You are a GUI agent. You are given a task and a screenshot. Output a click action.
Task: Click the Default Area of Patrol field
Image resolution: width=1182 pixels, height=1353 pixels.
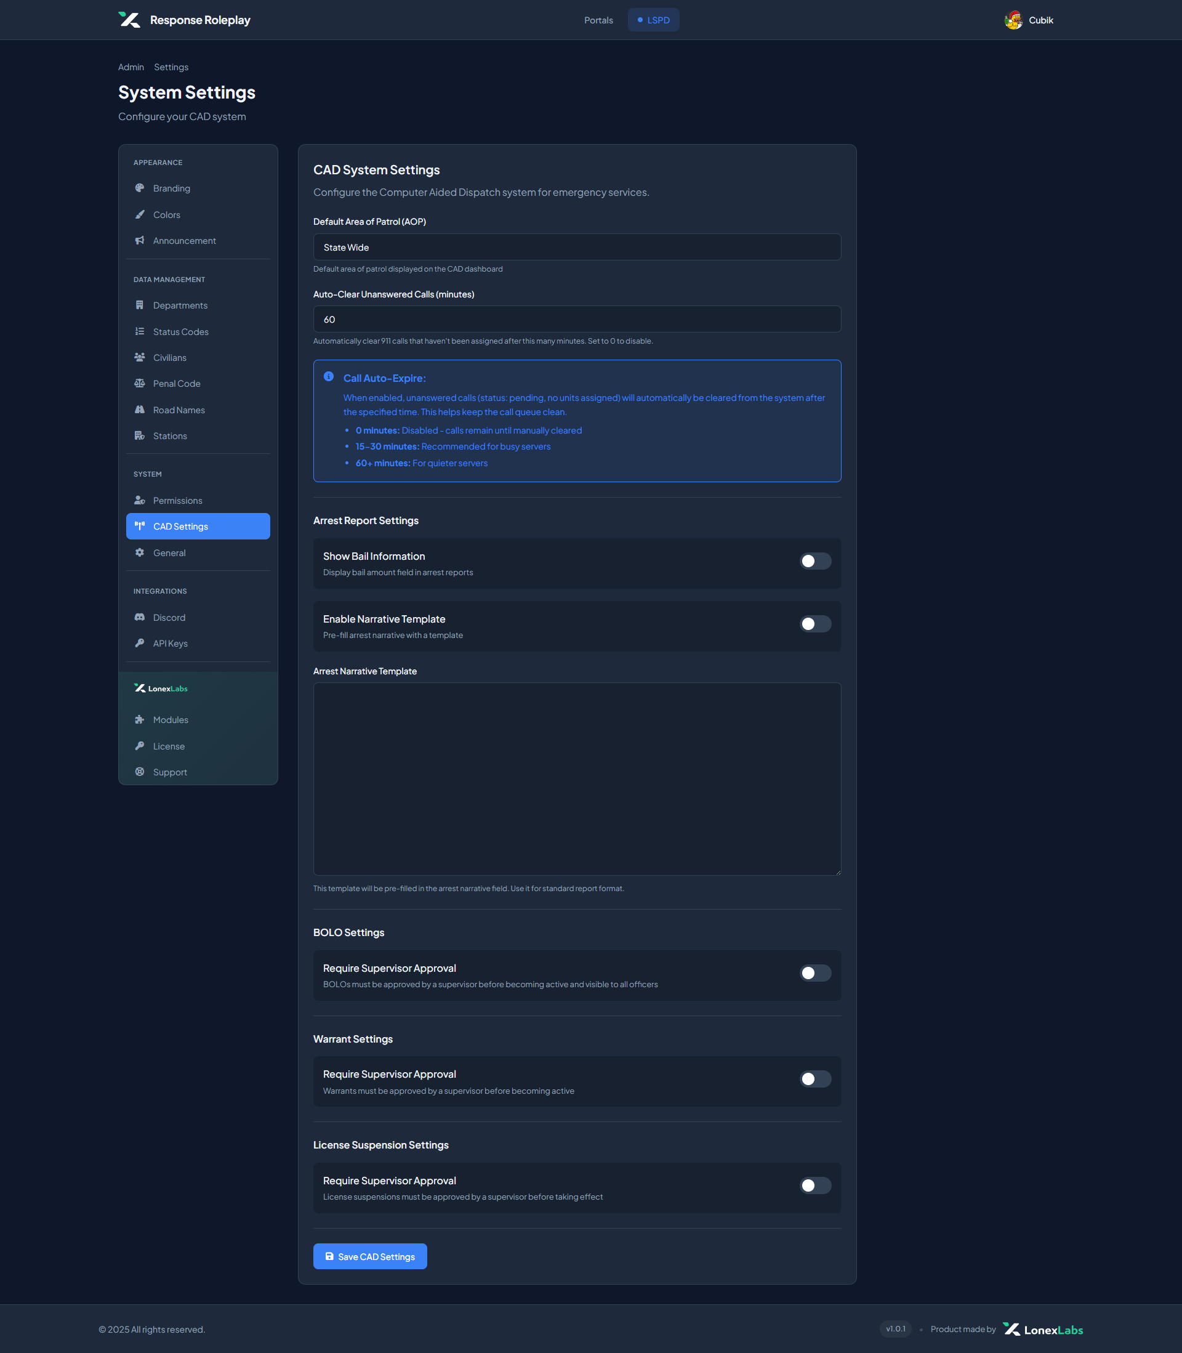point(577,247)
